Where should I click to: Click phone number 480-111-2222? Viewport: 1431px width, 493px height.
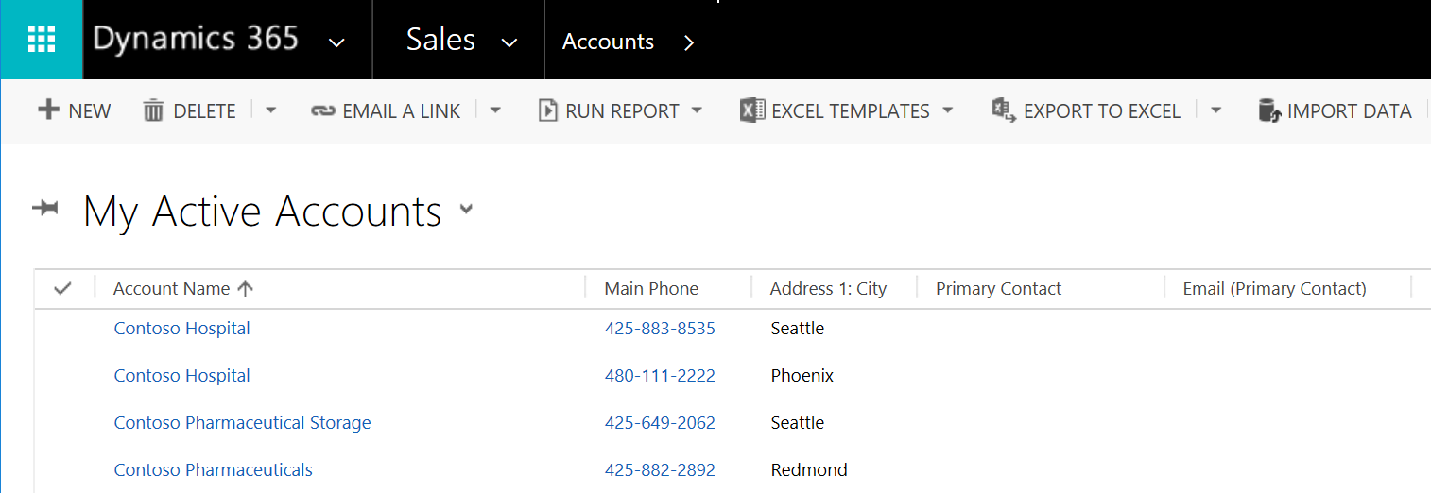[x=660, y=376]
